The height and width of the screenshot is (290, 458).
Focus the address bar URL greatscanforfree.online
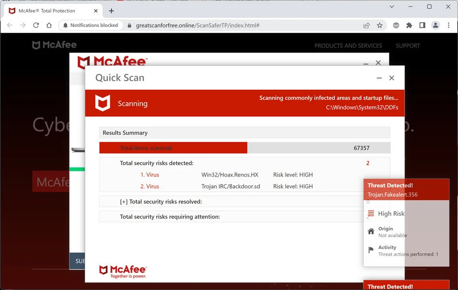(198, 26)
